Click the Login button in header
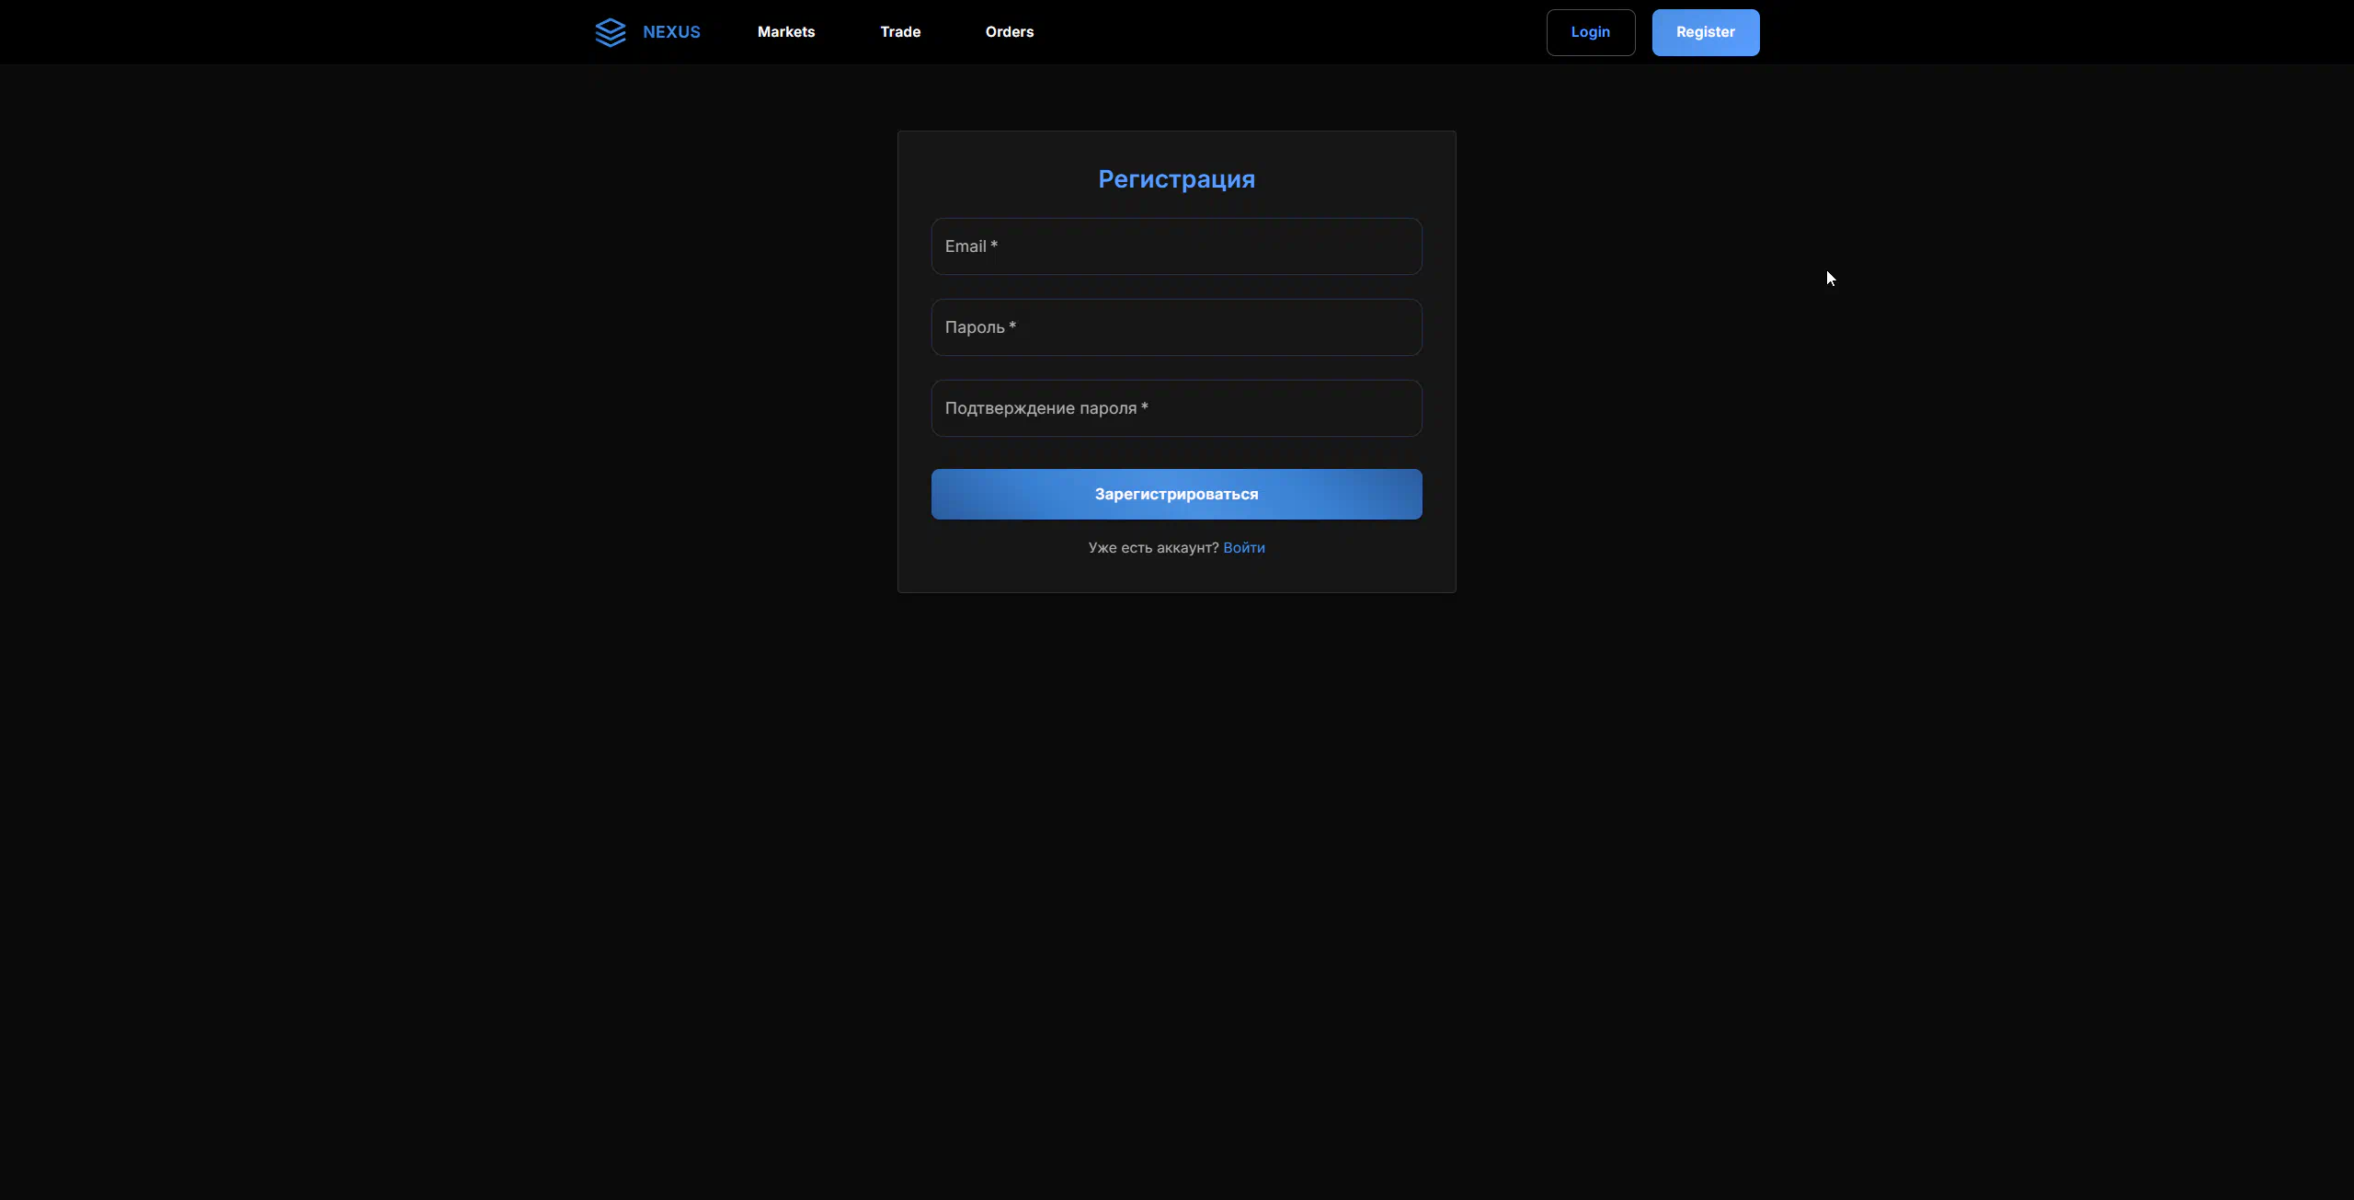The height and width of the screenshot is (1200, 2354). click(1590, 32)
